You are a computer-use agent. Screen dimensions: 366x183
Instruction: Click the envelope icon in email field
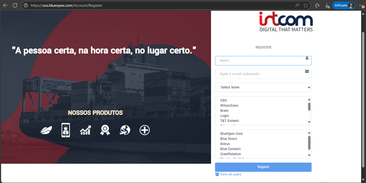[307, 71]
